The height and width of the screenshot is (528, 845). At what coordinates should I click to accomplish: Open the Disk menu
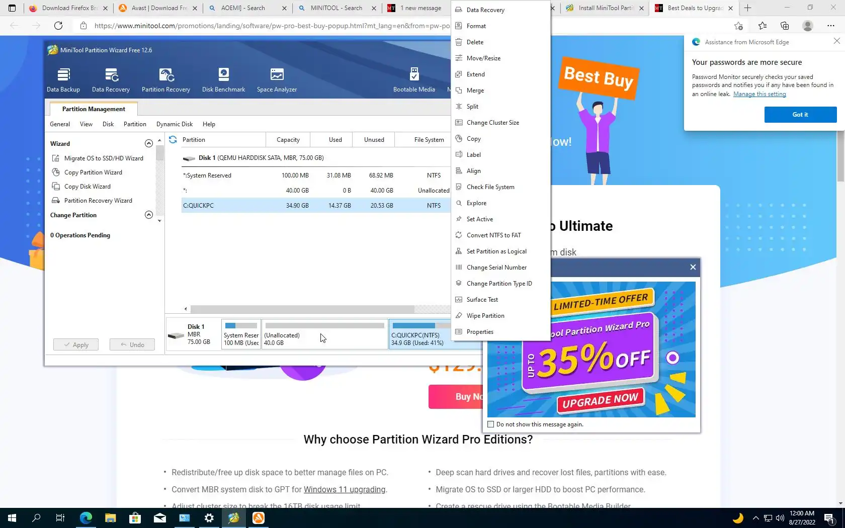pos(108,124)
